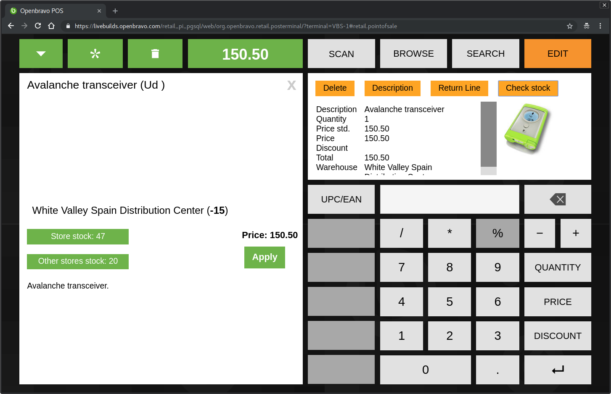Click the trash can delete receipt icon

[x=155, y=54]
